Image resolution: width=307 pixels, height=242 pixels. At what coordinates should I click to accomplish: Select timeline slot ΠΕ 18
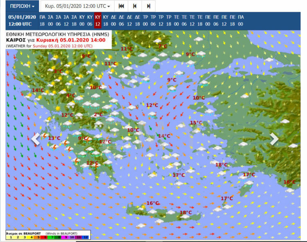[233, 20]
